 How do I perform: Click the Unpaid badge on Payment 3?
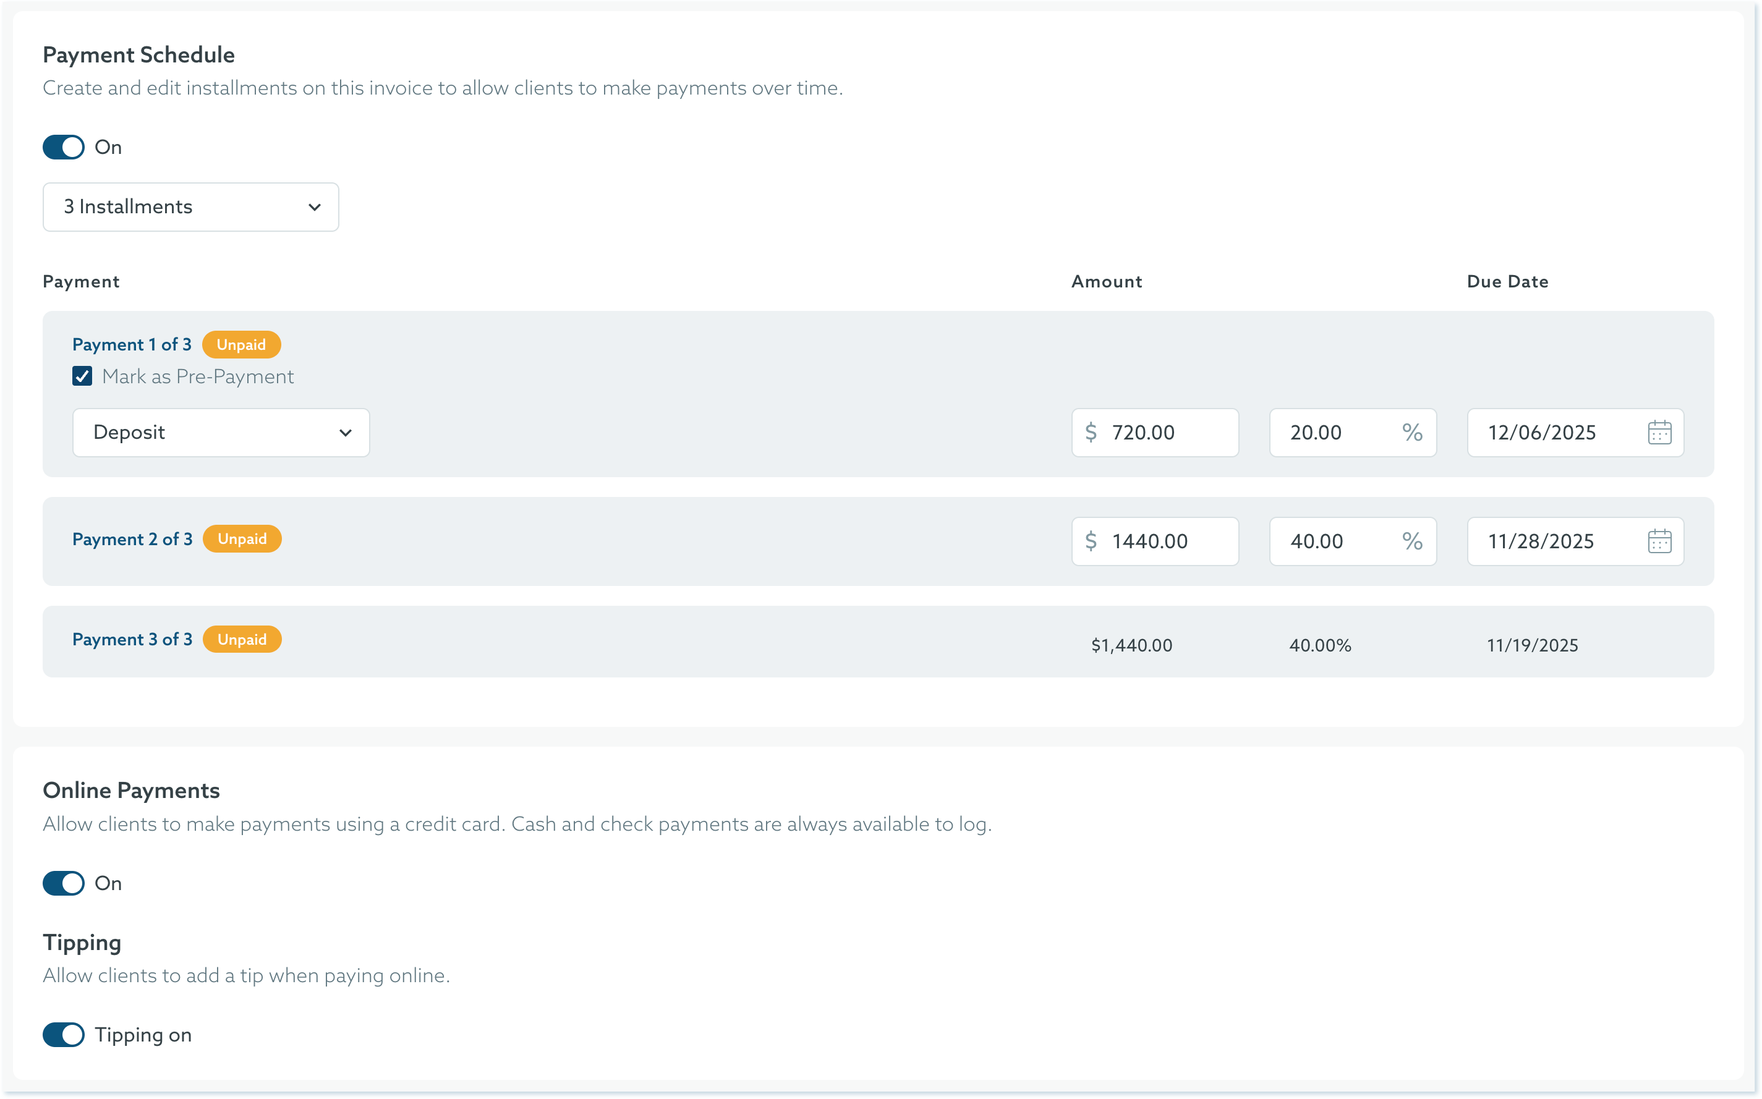[242, 640]
